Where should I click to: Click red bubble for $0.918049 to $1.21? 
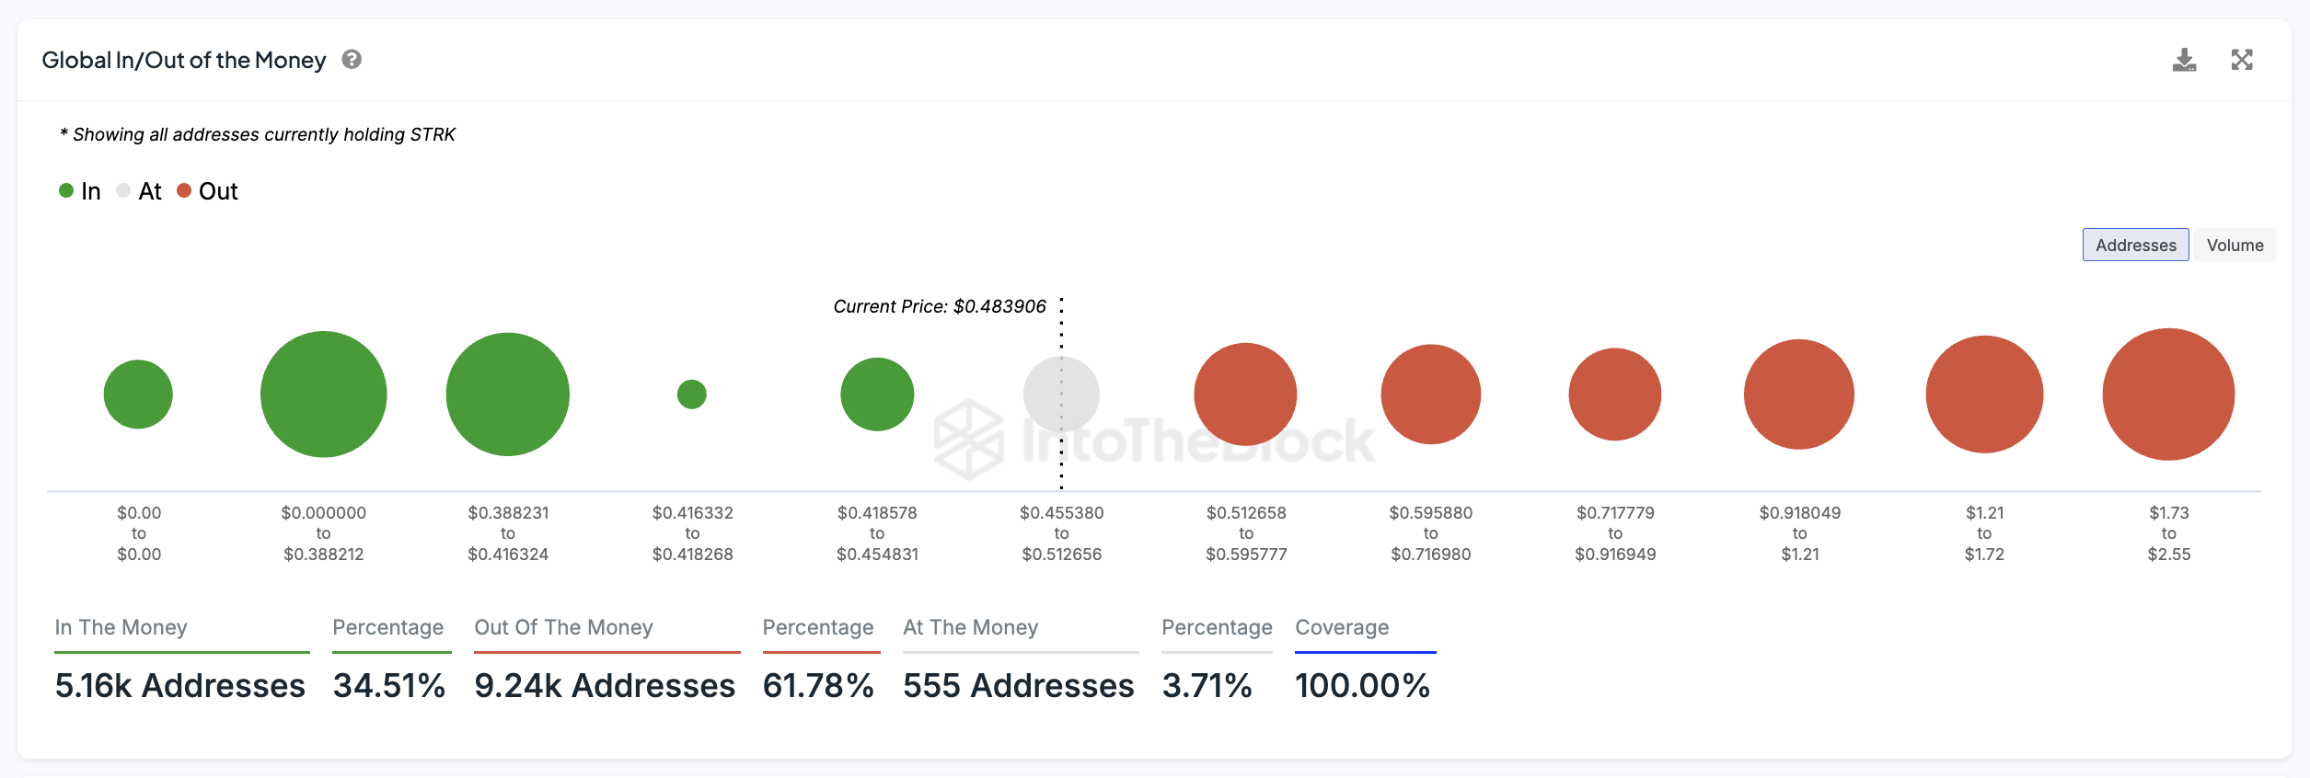(1799, 395)
